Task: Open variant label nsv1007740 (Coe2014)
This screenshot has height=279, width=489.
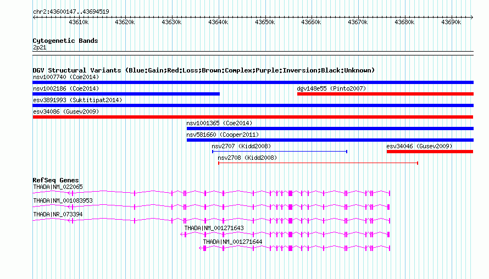Action: (x=66, y=77)
